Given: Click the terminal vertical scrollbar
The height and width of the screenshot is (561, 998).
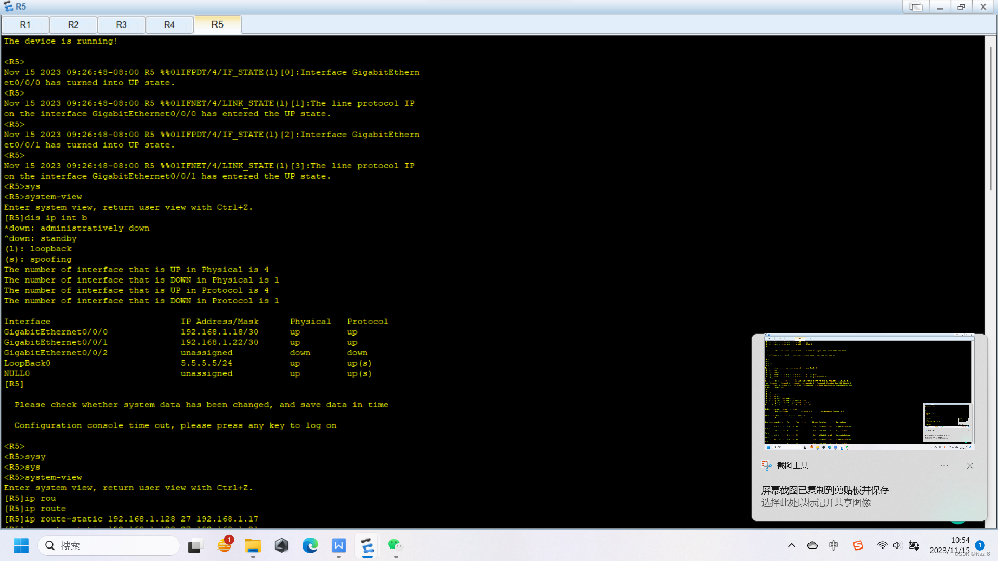Looking at the screenshot, I should click(x=991, y=119).
